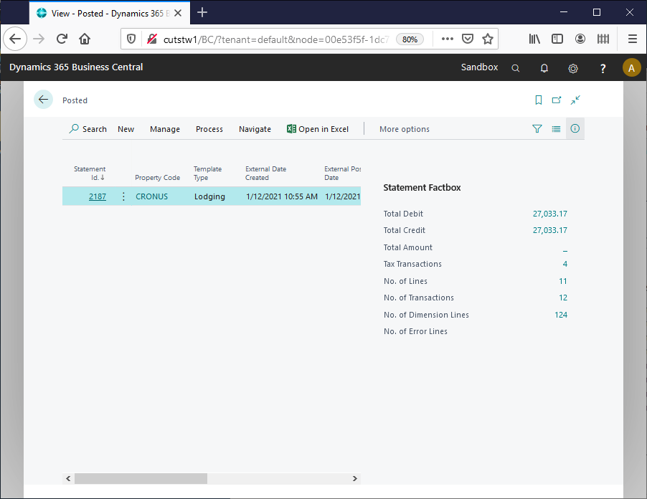Screen dimensions: 647x499
Task: Click the browser back arrow button
Action: (x=15, y=39)
